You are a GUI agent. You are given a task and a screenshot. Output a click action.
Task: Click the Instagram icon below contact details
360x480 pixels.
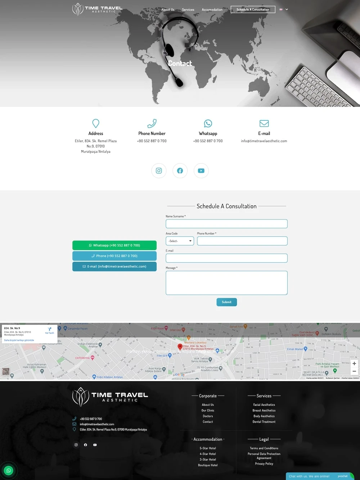click(159, 171)
